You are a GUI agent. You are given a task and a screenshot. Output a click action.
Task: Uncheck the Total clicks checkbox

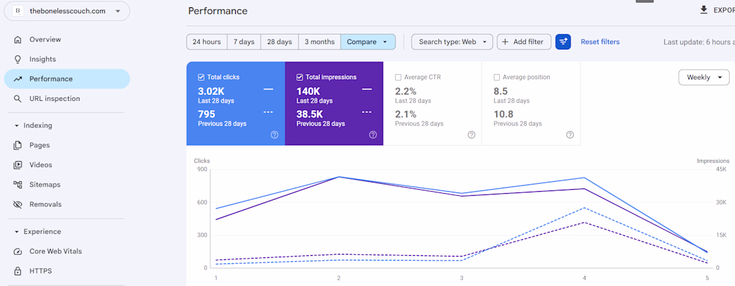201,78
